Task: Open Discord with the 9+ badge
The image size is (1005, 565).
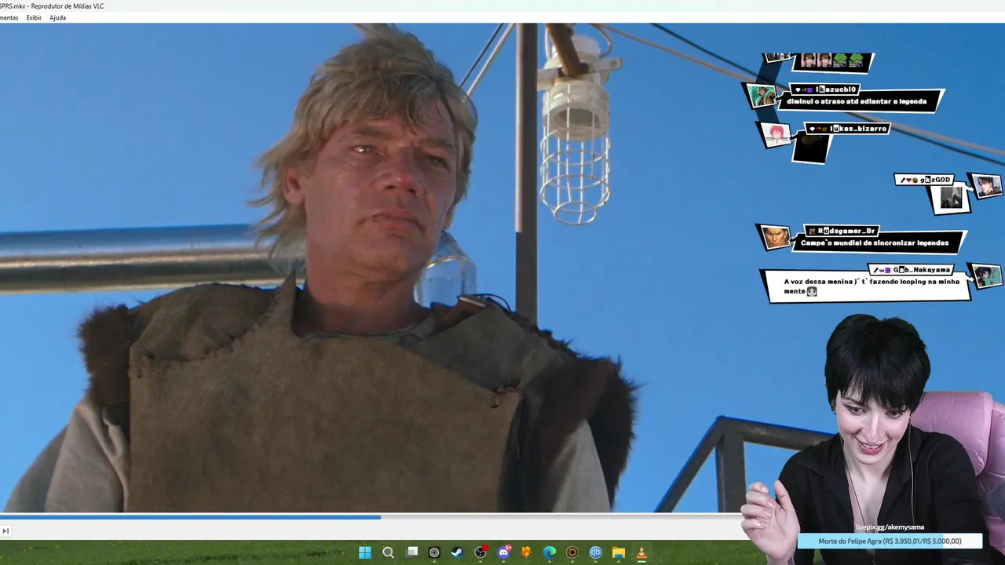Action: (x=503, y=552)
